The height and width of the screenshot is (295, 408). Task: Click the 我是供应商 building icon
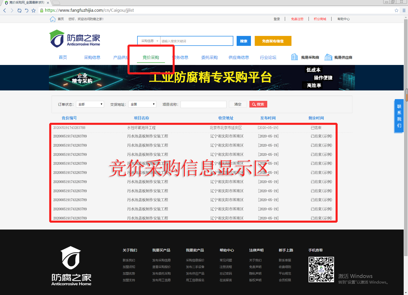pos(328,57)
